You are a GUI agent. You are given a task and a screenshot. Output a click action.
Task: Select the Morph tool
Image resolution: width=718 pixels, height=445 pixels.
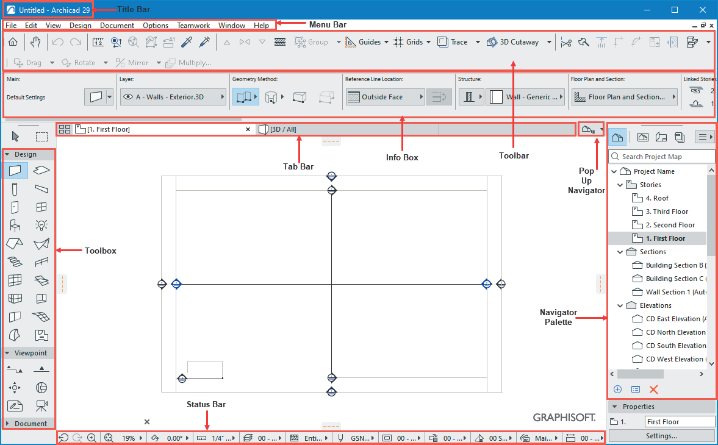(15, 335)
